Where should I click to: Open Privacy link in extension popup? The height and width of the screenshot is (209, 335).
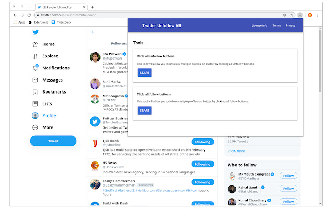pos(291,26)
